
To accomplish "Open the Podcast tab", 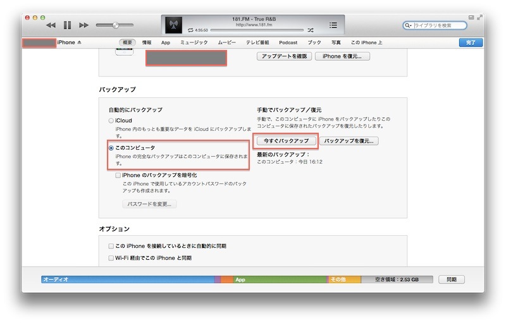I will click(x=288, y=42).
